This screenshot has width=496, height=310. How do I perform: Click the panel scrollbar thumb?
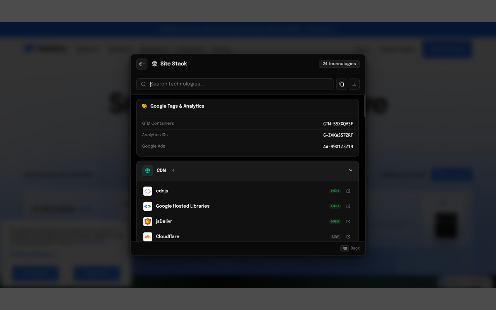(x=365, y=106)
